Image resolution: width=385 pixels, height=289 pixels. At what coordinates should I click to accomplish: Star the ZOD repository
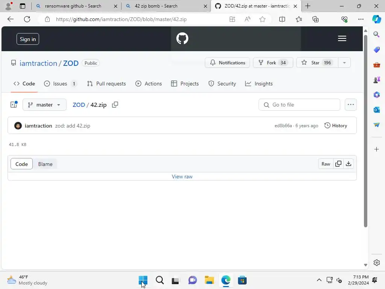tap(317, 63)
